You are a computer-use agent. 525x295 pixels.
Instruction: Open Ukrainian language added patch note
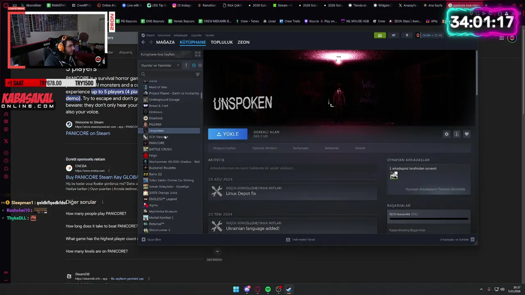click(292, 226)
